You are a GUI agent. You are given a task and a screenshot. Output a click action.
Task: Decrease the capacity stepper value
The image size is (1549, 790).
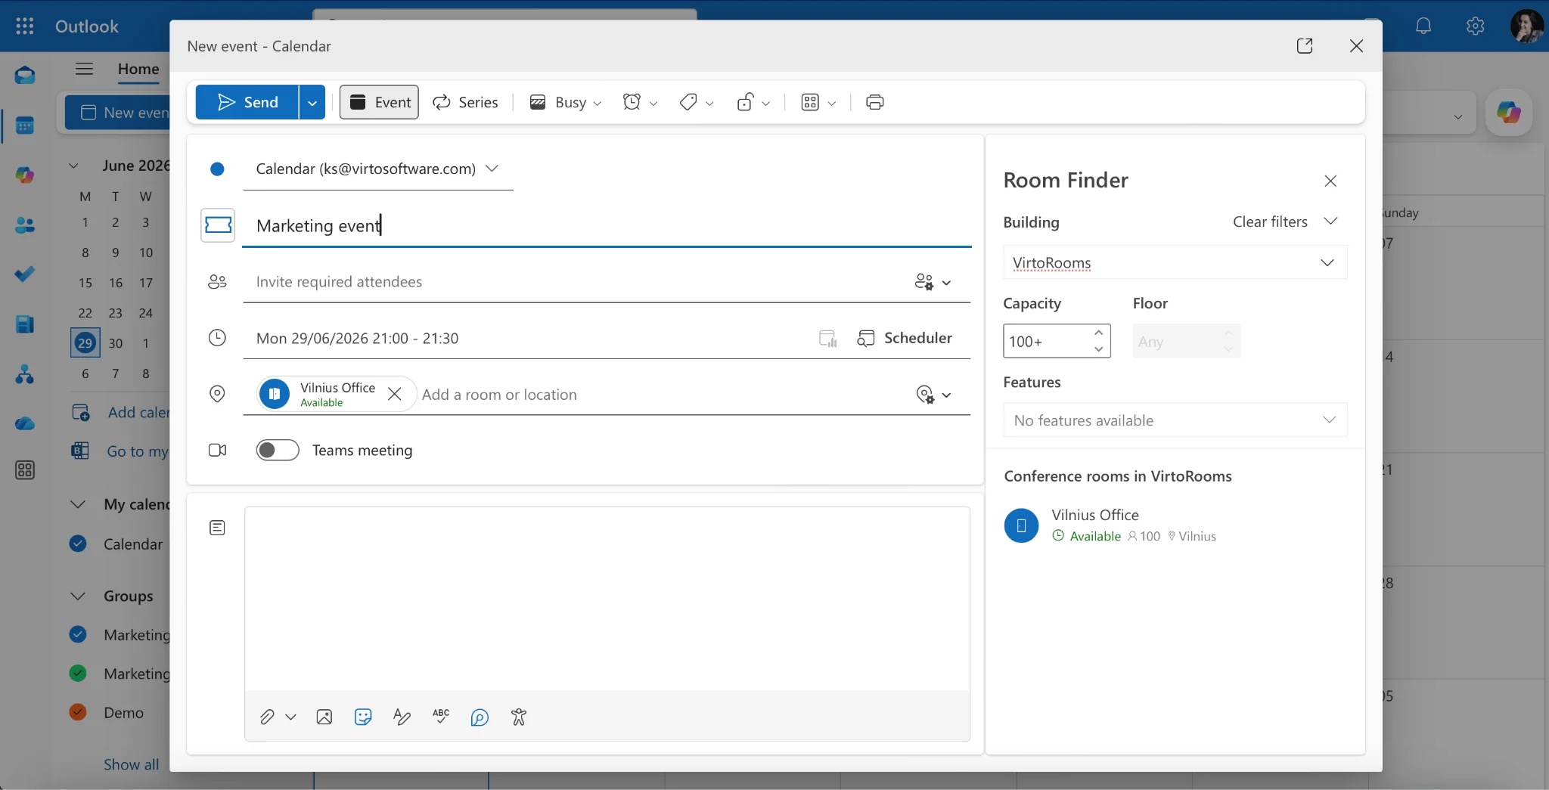point(1099,349)
